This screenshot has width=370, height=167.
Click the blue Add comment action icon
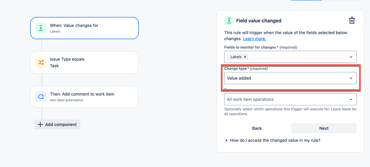click(41, 97)
